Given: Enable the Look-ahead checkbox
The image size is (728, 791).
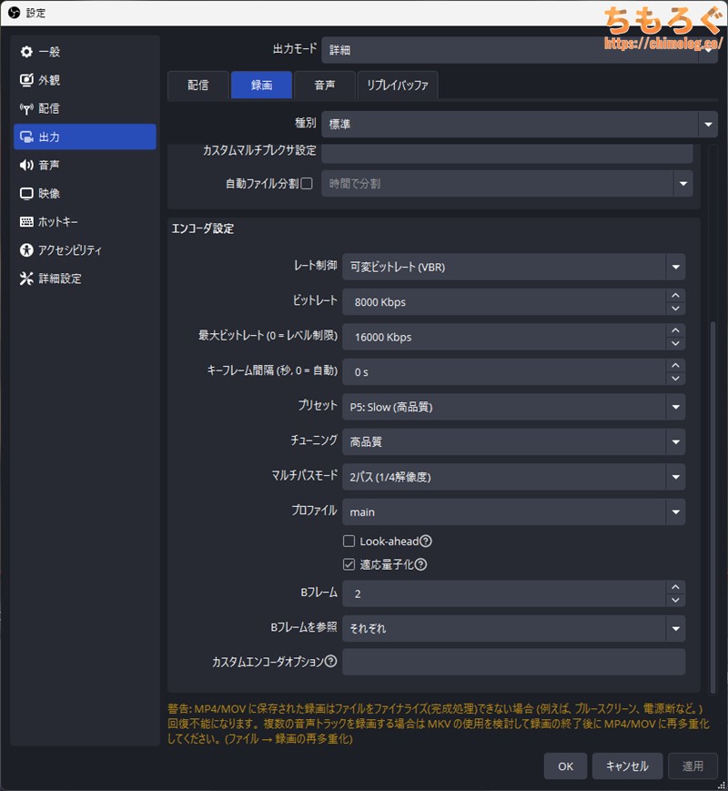Looking at the screenshot, I should click(x=349, y=542).
